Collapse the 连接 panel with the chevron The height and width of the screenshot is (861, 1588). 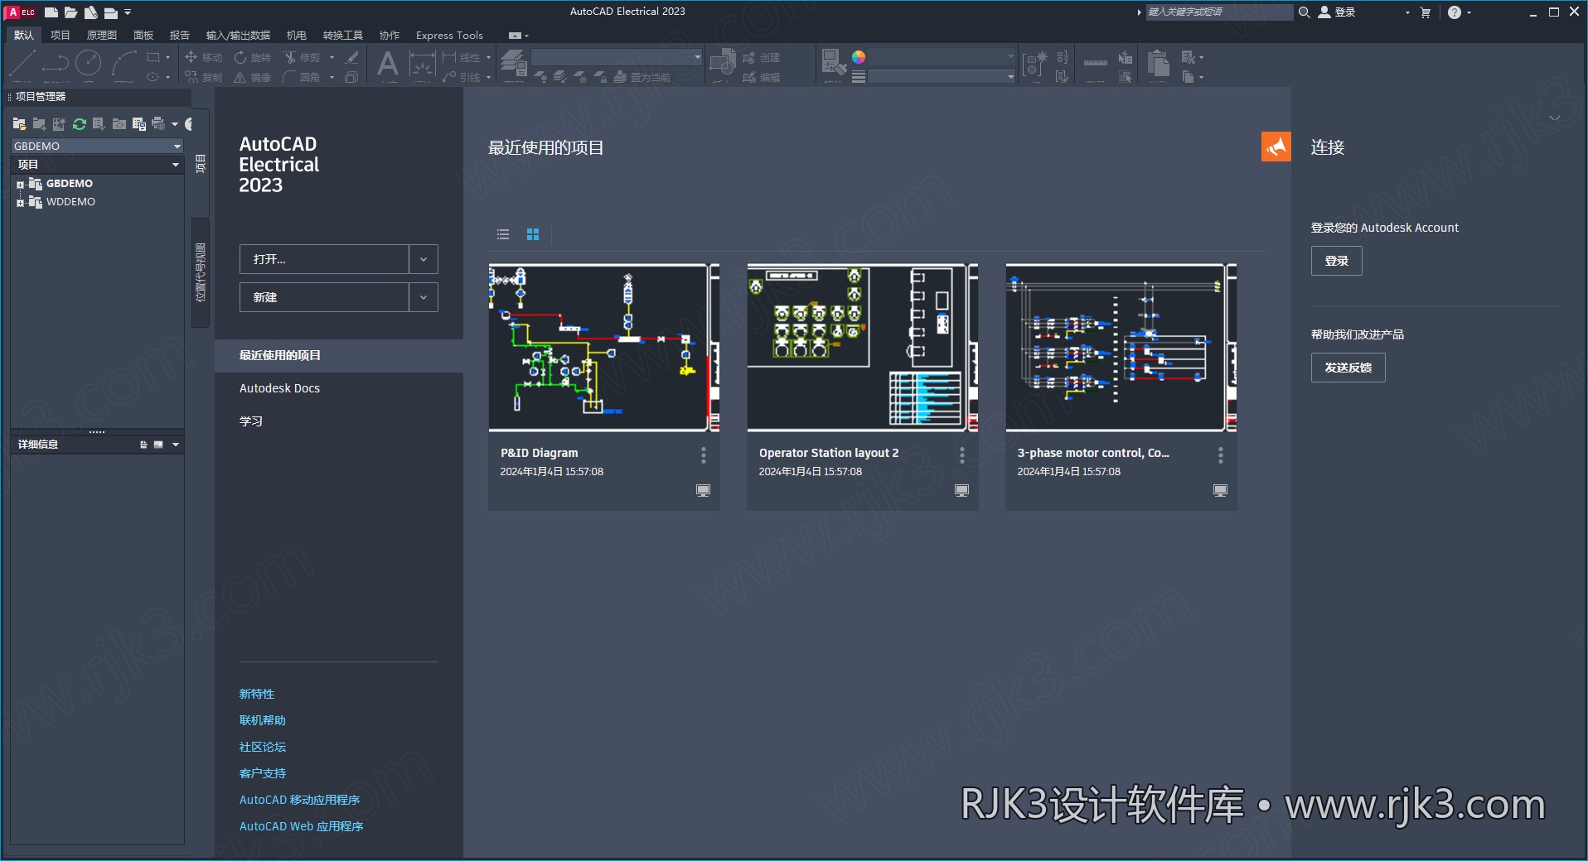(1555, 118)
